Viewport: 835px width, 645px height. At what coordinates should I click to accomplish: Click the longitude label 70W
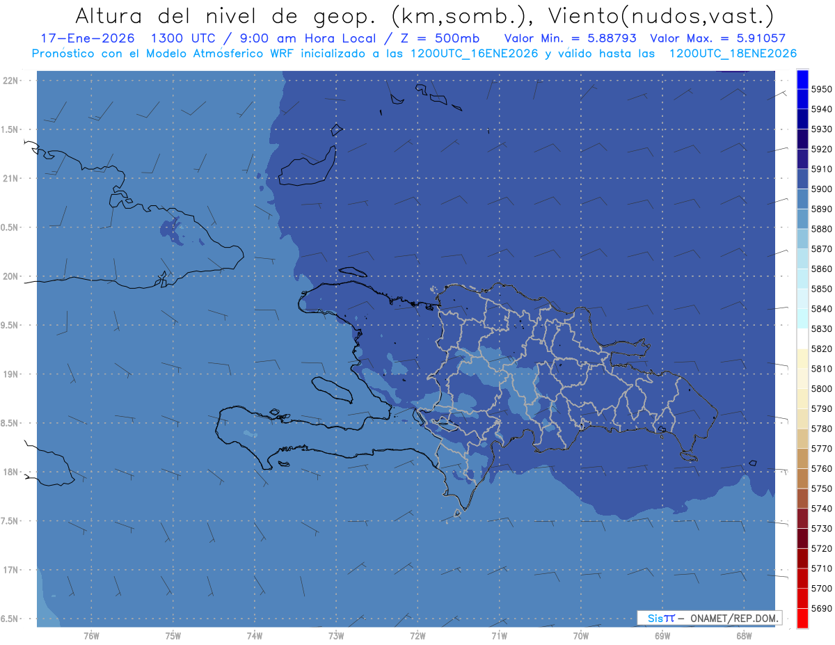pyautogui.click(x=581, y=636)
